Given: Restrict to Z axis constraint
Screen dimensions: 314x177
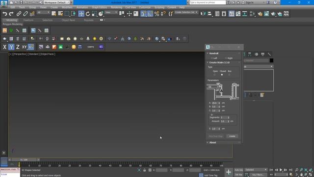Looking at the screenshot, I should click(x=18, y=47).
